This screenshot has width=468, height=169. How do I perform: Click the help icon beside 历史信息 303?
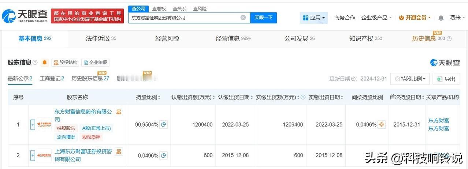(x=449, y=39)
